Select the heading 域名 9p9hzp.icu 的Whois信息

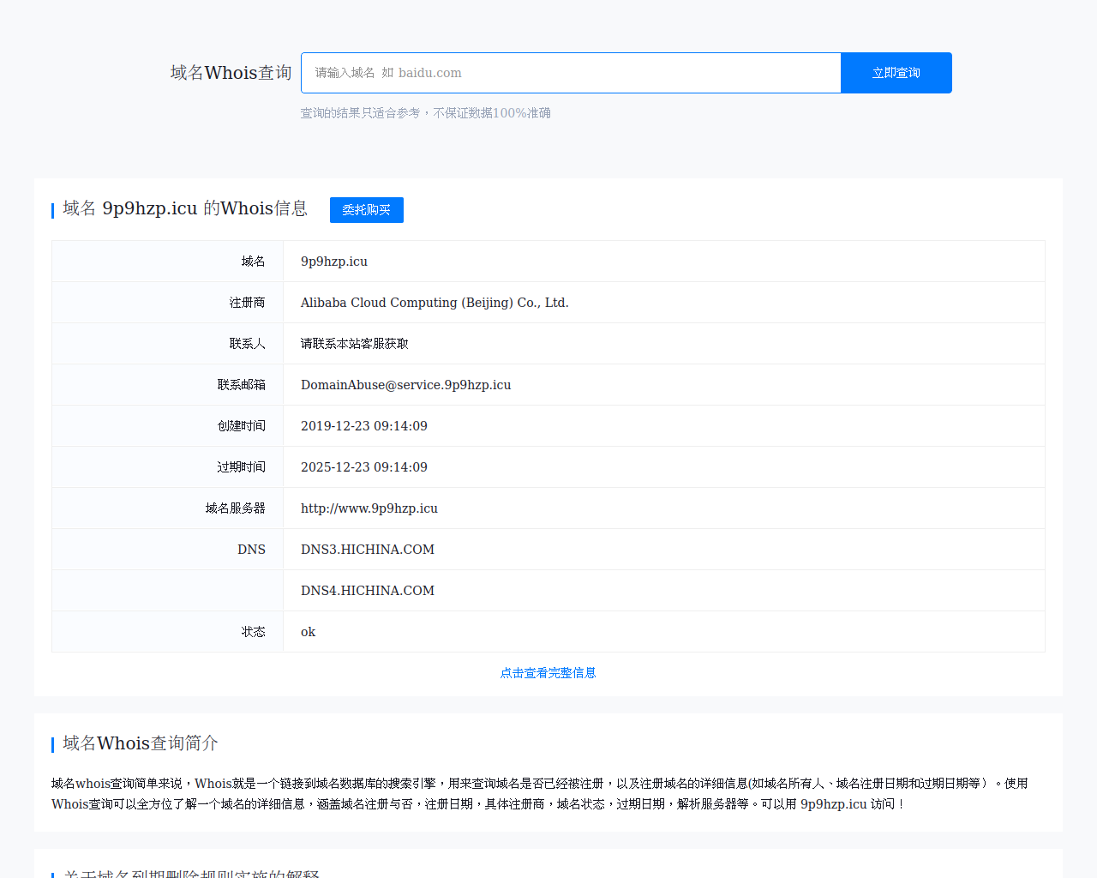click(x=185, y=208)
